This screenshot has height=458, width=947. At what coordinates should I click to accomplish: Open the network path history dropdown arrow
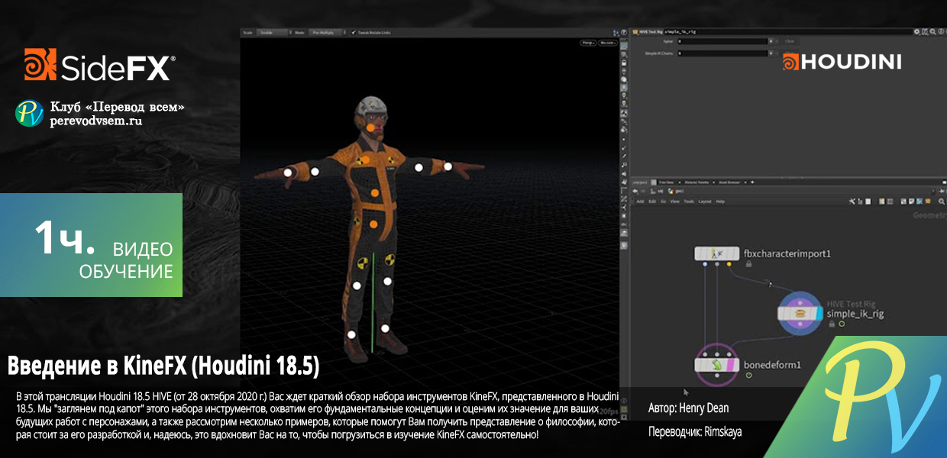pyautogui.click(x=933, y=191)
